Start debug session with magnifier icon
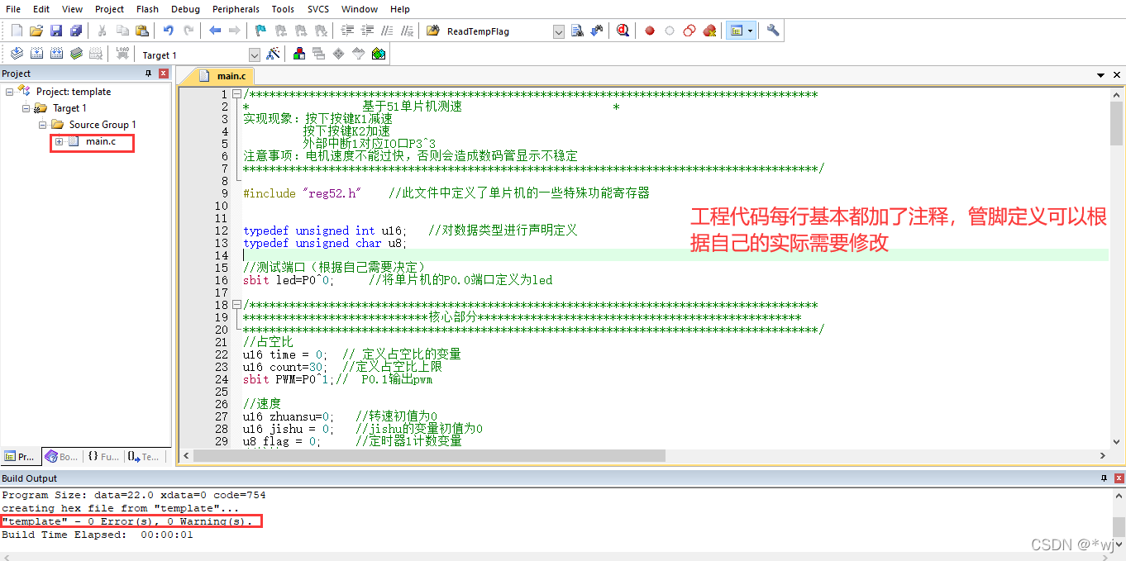Screen dimensions: 1126x561 [x=623, y=31]
